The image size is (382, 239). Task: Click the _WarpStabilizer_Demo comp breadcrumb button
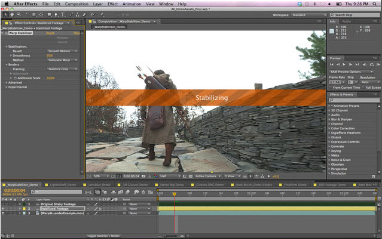pyautogui.click(x=109, y=27)
